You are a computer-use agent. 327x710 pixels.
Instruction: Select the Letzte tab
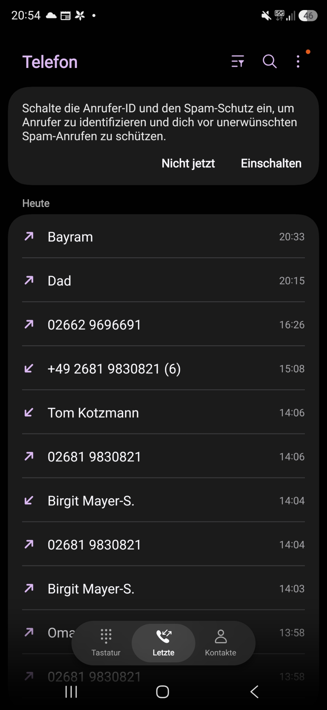[163, 643]
